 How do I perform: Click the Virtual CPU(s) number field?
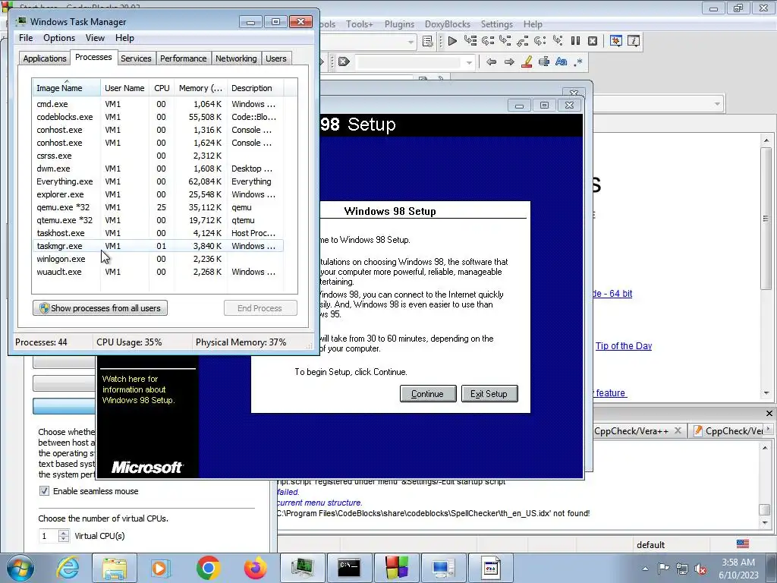click(x=49, y=536)
